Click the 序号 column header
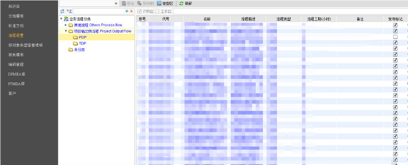Image resolution: width=408 pixels, height=165 pixels. (x=142, y=19)
